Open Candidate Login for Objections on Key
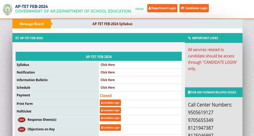Screen dimensions: 254x136 [110, 127]
